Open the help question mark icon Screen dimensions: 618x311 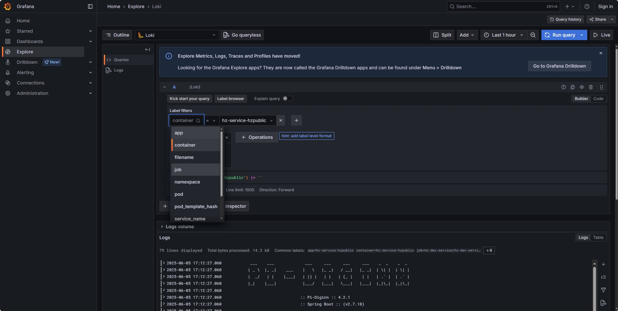point(587,6)
